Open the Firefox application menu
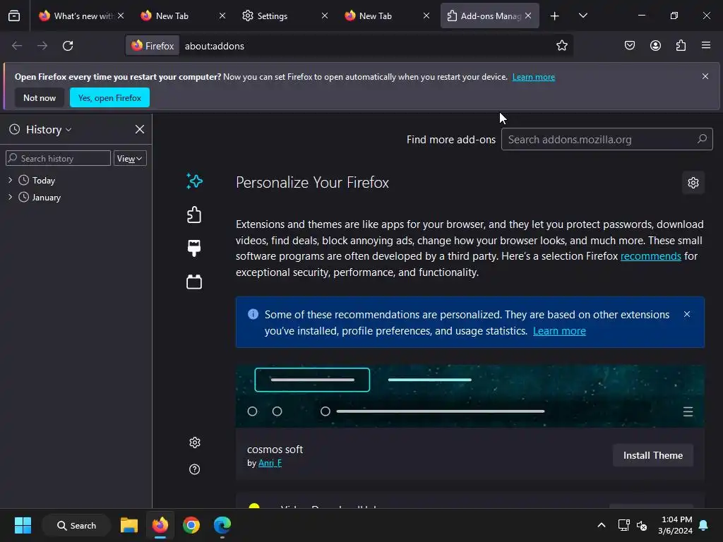This screenshot has height=542, width=723. tap(706, 46)
